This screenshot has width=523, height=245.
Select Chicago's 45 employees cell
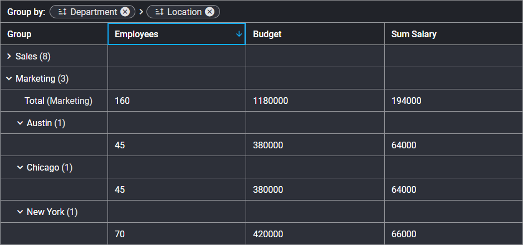(177, 189)
